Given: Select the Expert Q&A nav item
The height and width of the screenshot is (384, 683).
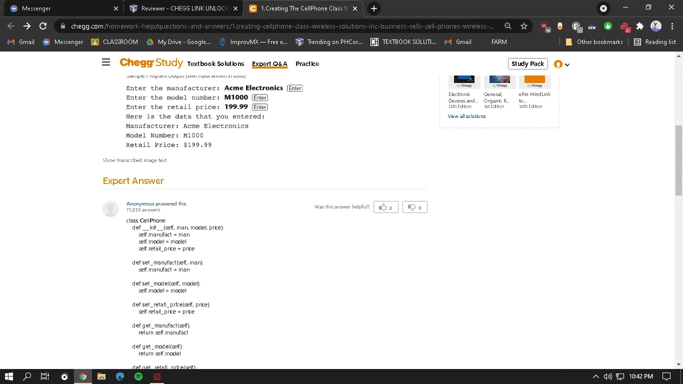Looking at the screenshot, I should point(269,64).
